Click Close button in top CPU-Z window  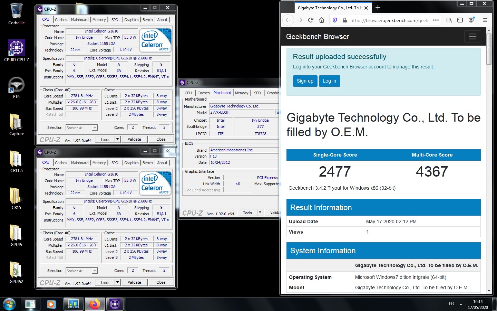coord(161,139)
